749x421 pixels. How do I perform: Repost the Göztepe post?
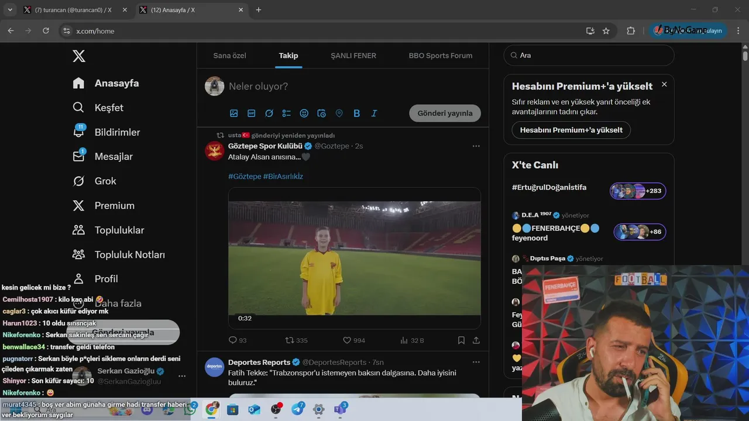coord(296,340)
